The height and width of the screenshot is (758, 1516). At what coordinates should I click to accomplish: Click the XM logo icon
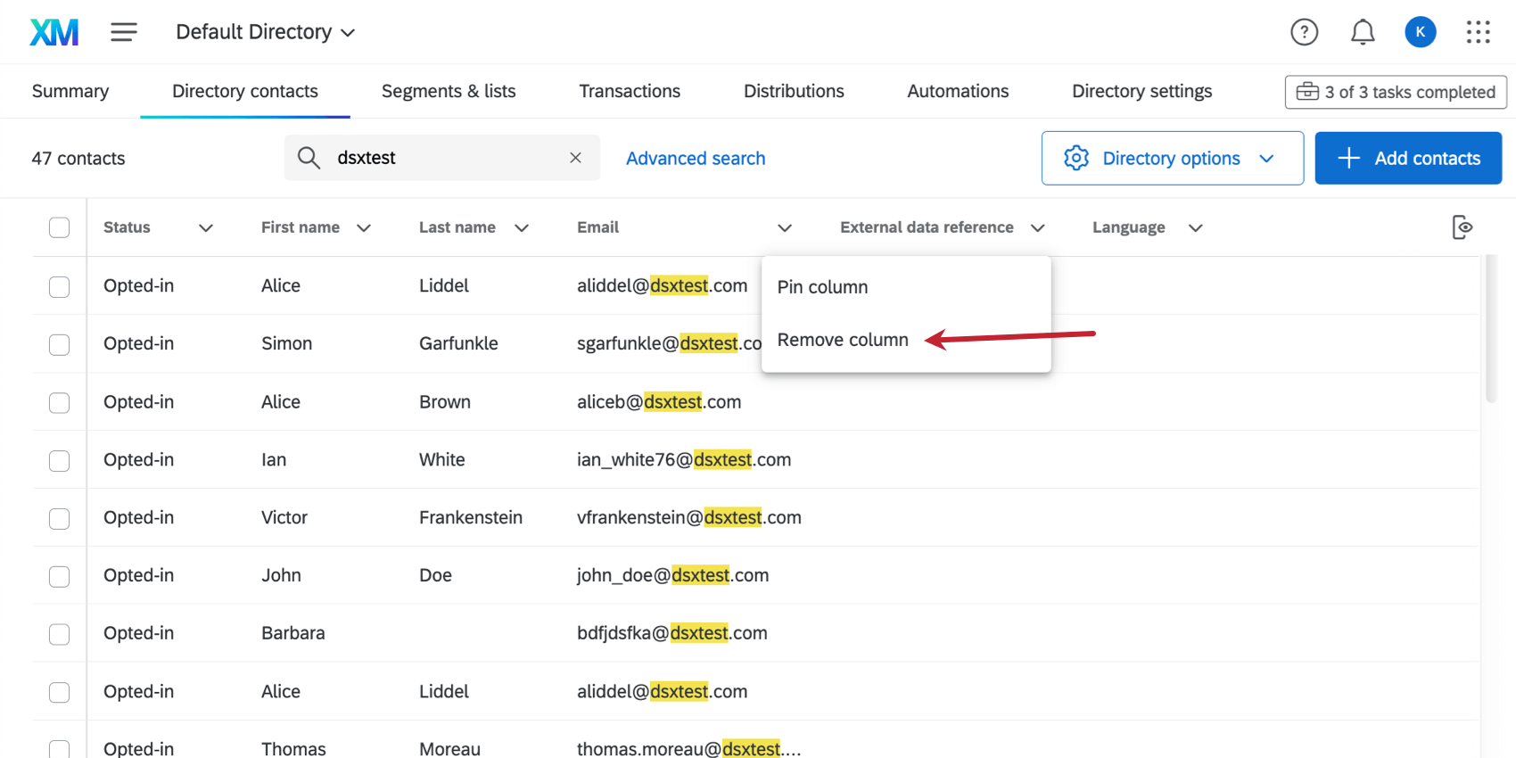tap(54, 32)
